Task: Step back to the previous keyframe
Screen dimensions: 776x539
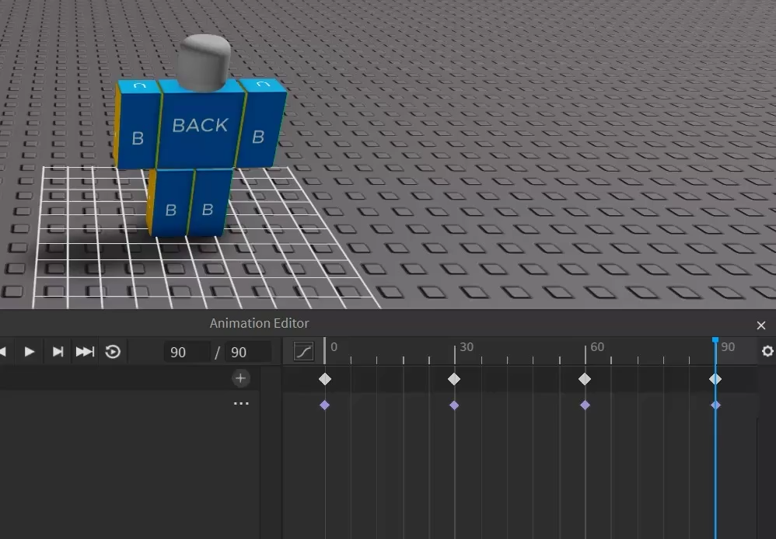Action: [3, 351]
